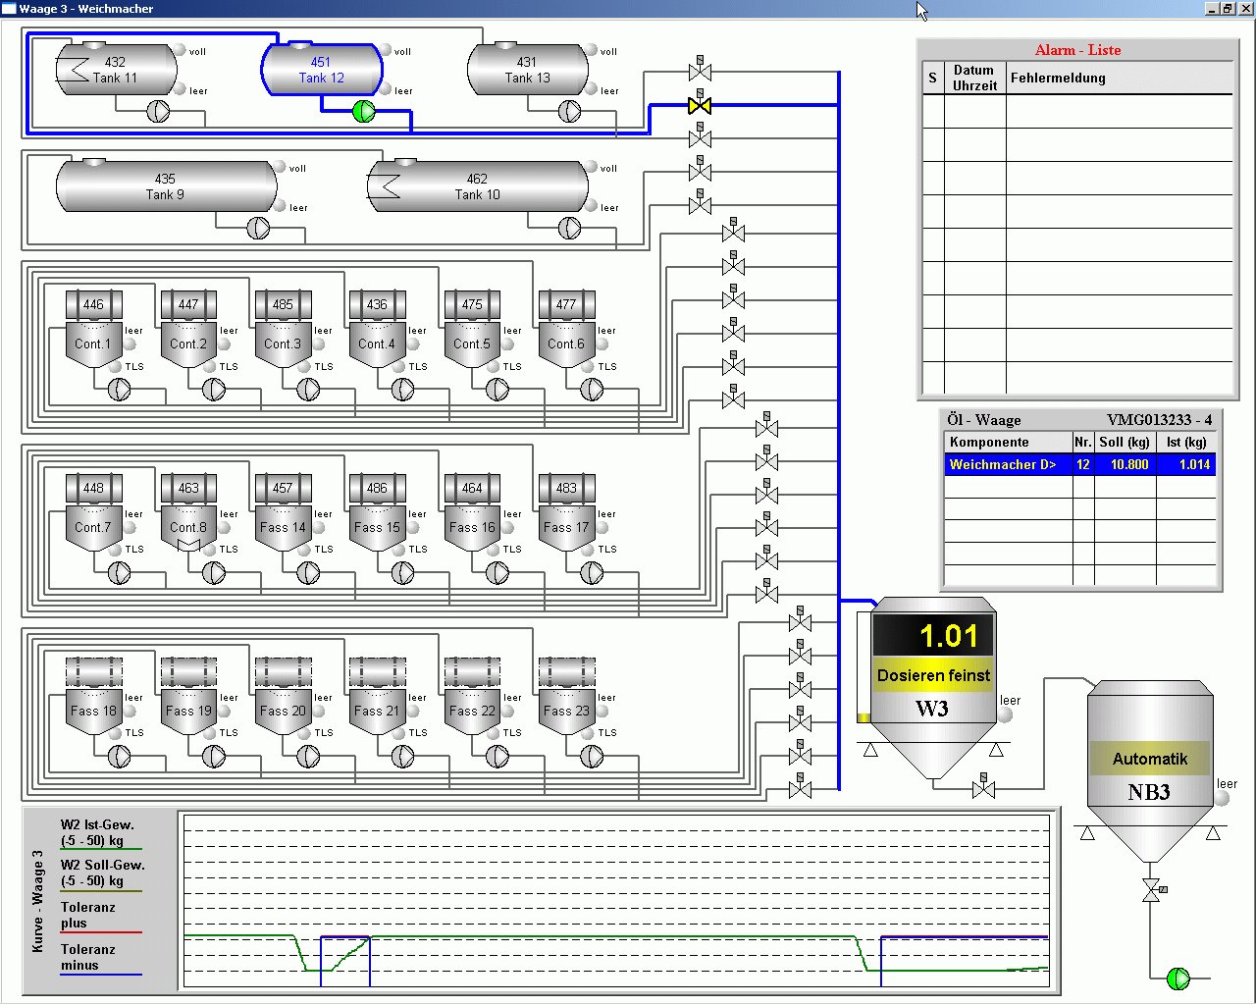Click the voll indicator lamp of Tank 12
Viewport: 1256px width, 1005px height.
tap(386, 50)
